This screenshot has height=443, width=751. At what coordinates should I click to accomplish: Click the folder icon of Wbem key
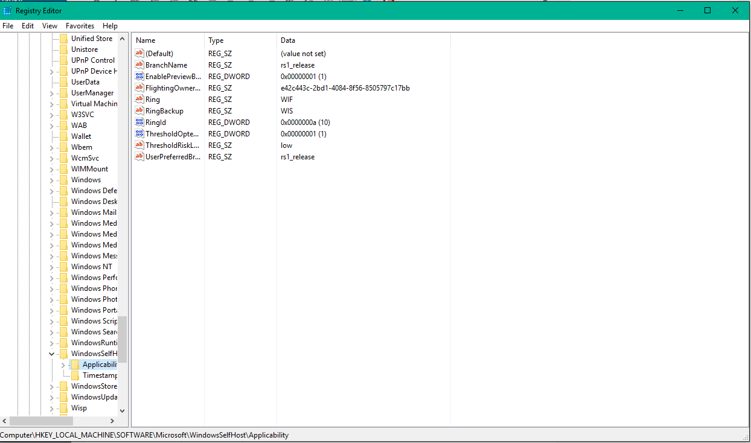(x=63, y=147)
